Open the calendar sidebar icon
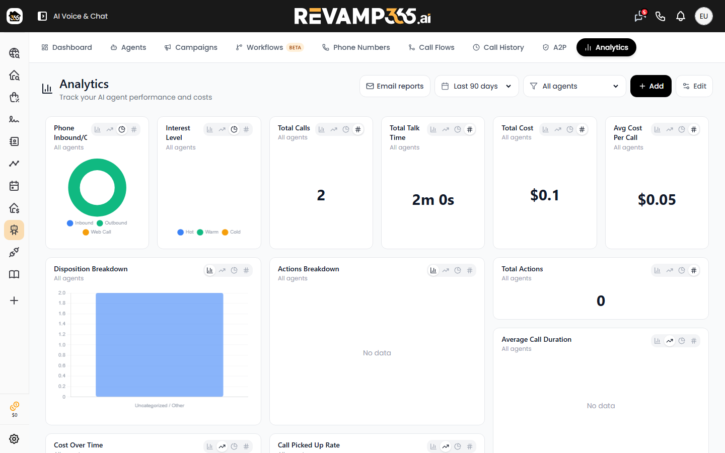 (x=14, y=186)
